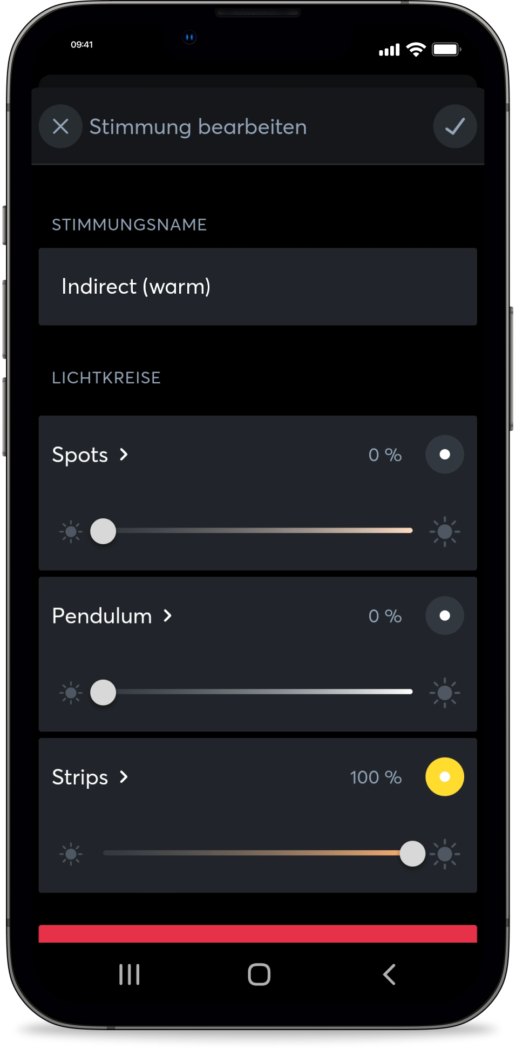Expand Spots details via chevron
516x1049 pixels.
pyautogui.click(x=124, y=455)
